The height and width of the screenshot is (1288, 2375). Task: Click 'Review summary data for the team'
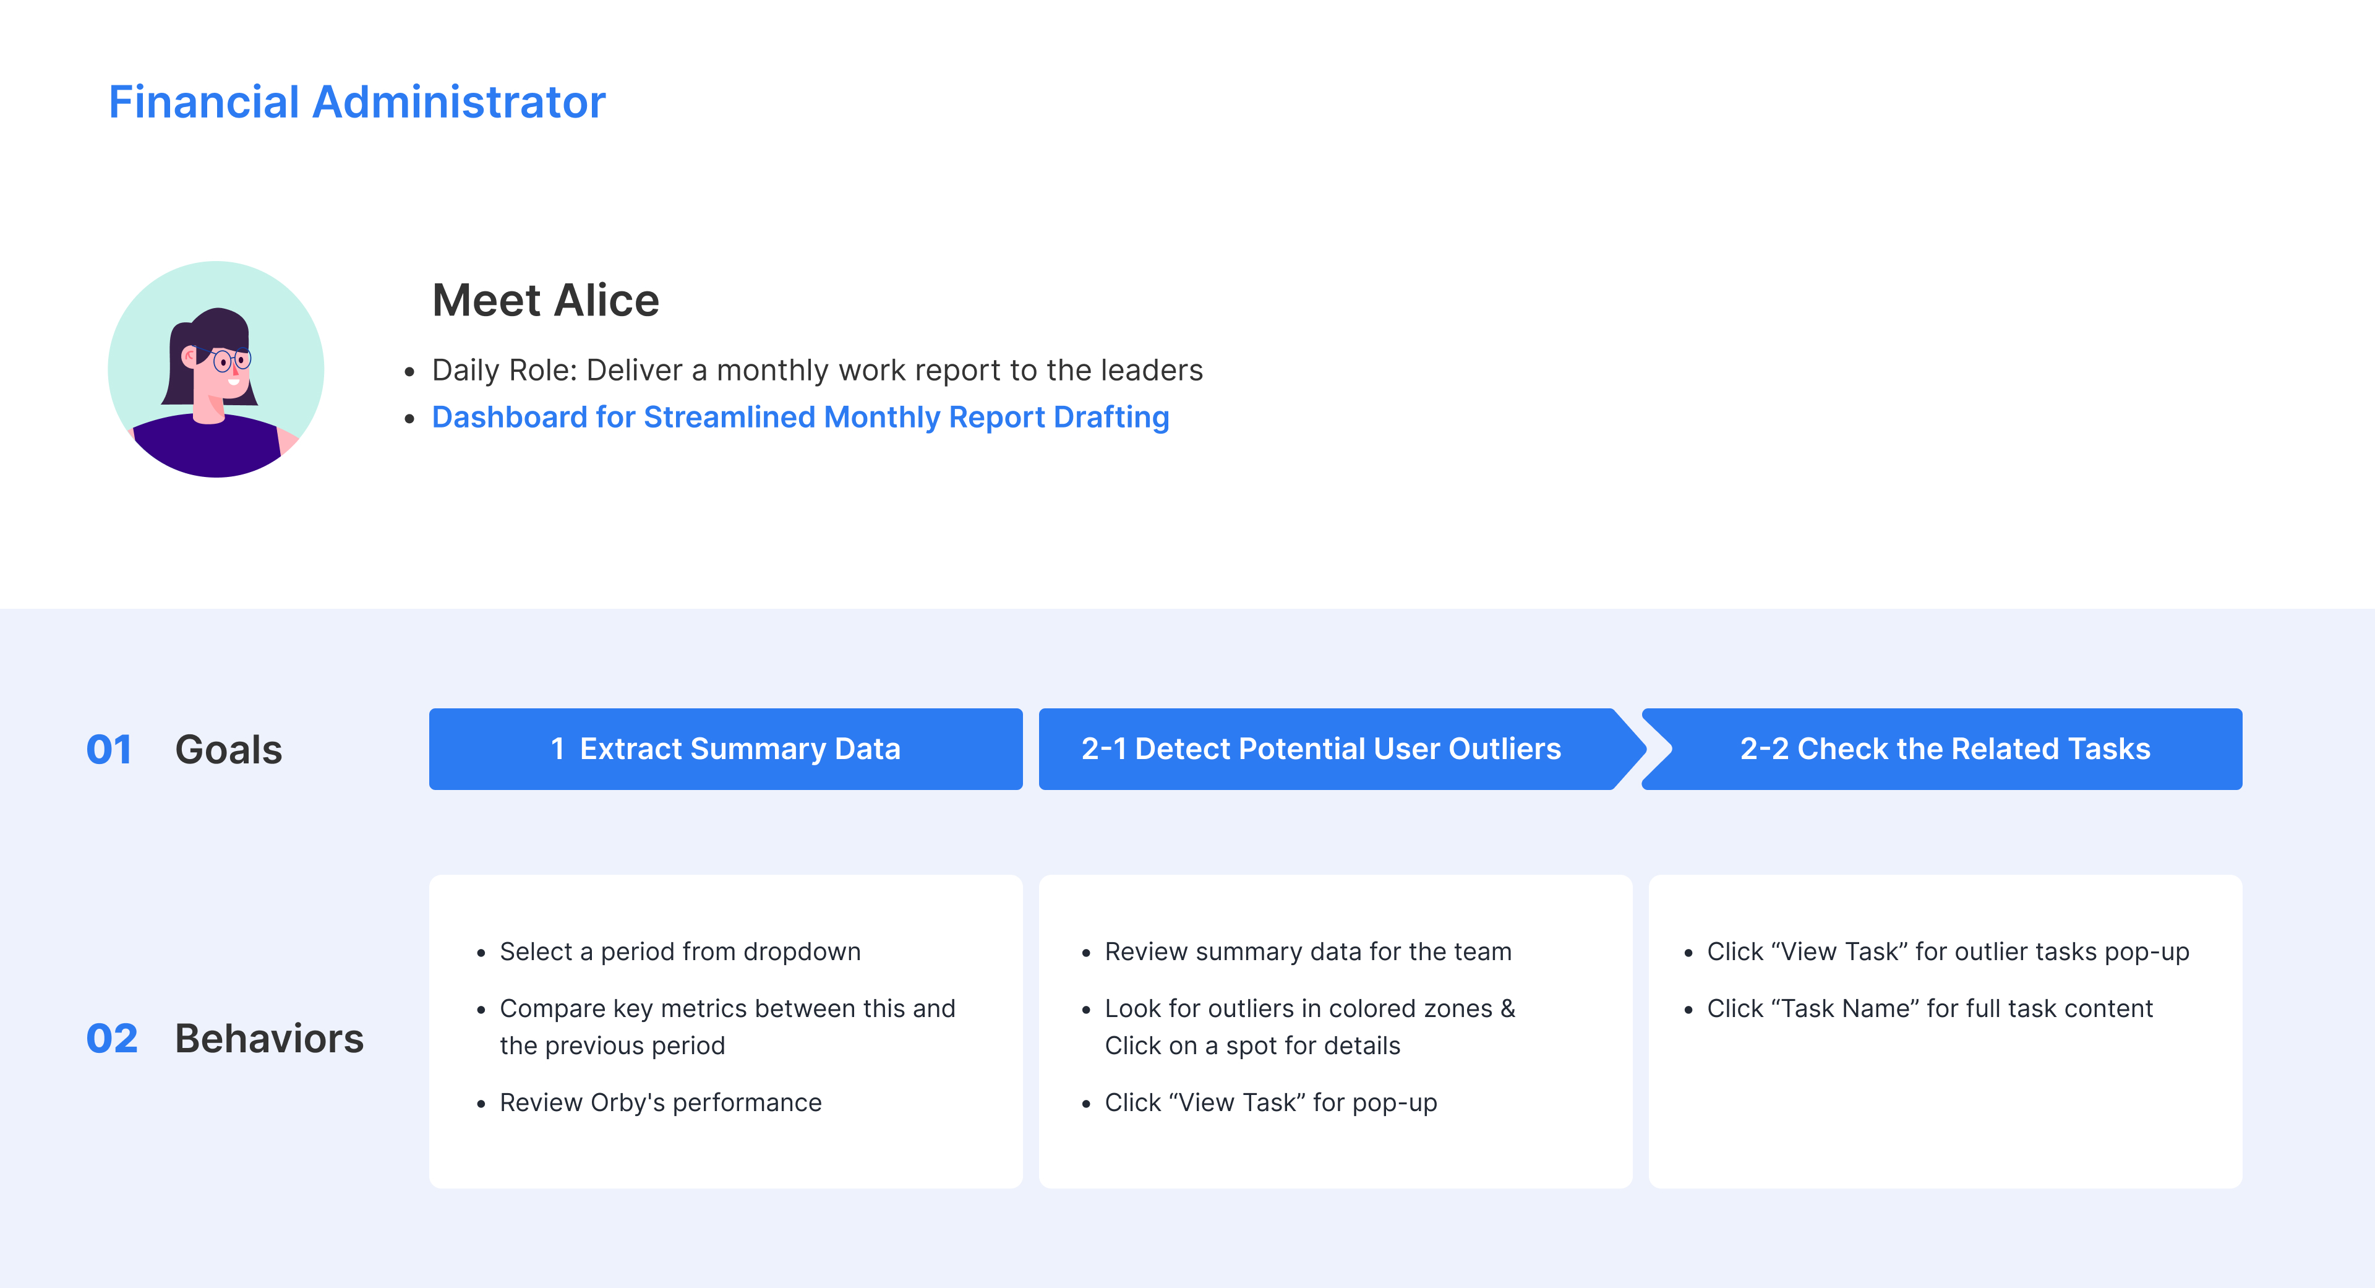tap(1307, 951)
